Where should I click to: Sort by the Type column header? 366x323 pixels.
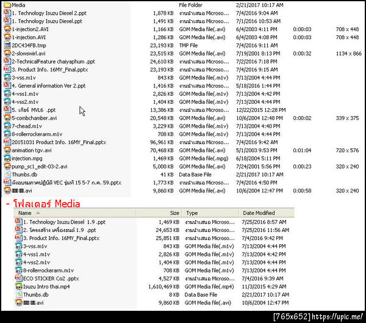click(210, 213)
